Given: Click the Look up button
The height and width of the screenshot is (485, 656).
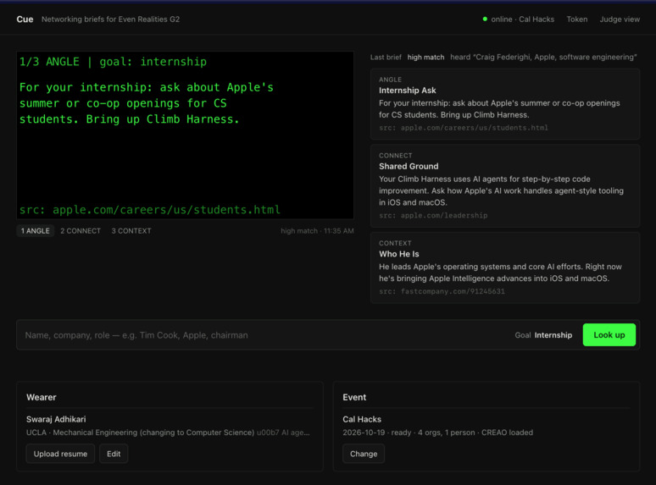Looking at the screenshot, I should tap(609, 334).
